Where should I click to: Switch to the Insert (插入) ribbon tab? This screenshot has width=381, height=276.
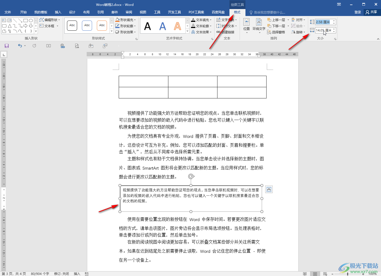(58, 12)
